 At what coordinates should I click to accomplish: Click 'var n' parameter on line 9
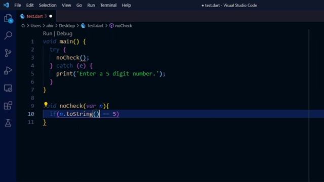point(95,106)
